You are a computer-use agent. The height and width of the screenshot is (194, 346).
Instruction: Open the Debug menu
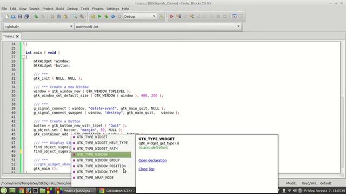pyautogui.click(x=72, y=9)
